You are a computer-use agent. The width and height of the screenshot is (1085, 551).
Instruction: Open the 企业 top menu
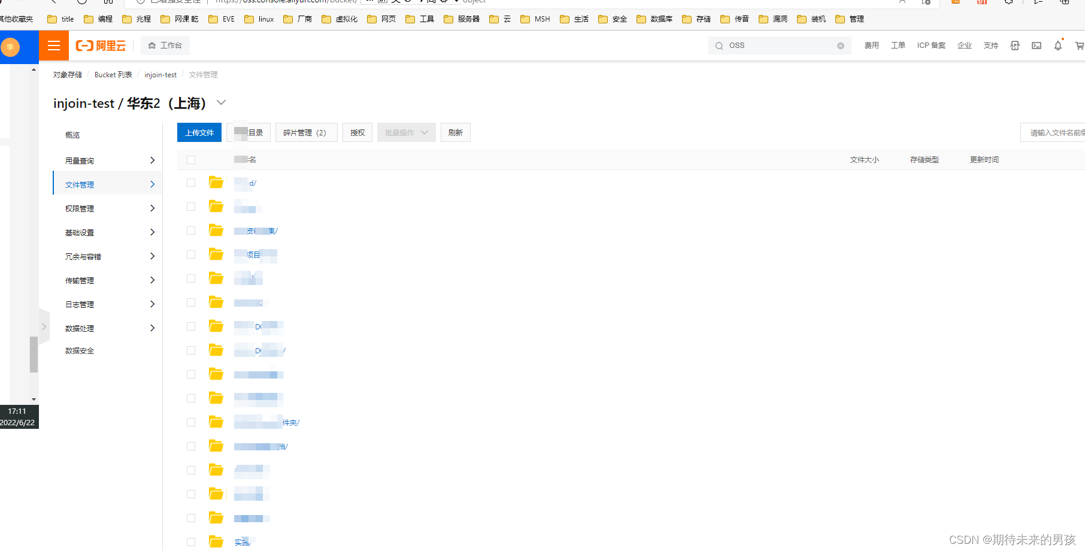965,46
